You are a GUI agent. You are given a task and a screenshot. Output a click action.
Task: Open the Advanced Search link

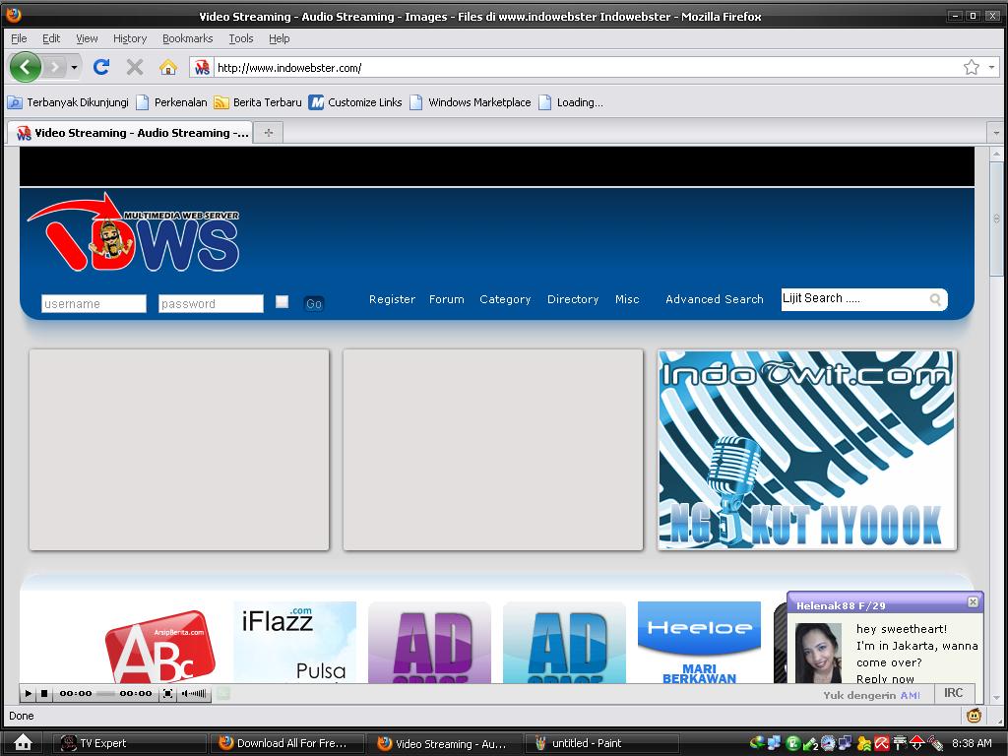click(x=715, y=299)
